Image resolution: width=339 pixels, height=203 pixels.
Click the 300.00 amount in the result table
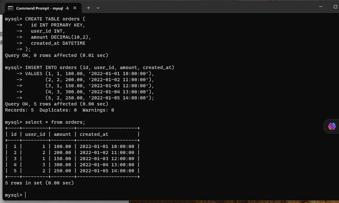click(63, 165)
